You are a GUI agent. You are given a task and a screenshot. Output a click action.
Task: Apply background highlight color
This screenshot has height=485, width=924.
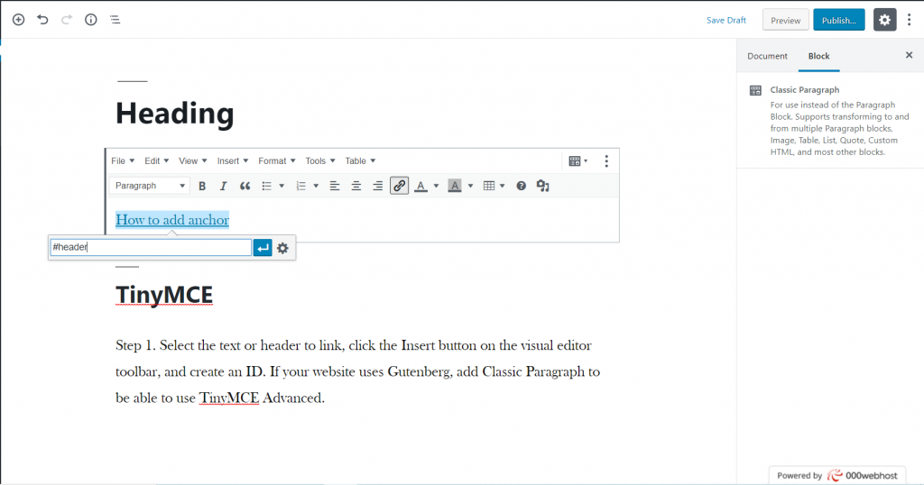pos(455,186)
